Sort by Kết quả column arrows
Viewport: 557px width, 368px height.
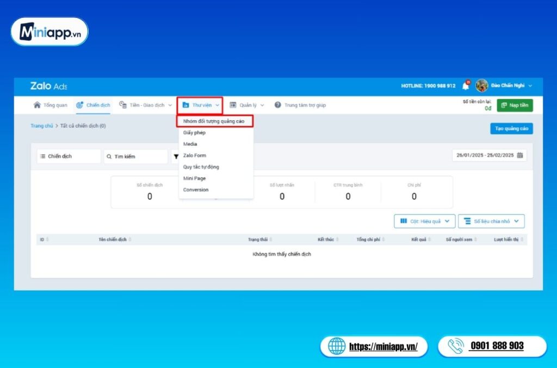(x=430, y=240)
